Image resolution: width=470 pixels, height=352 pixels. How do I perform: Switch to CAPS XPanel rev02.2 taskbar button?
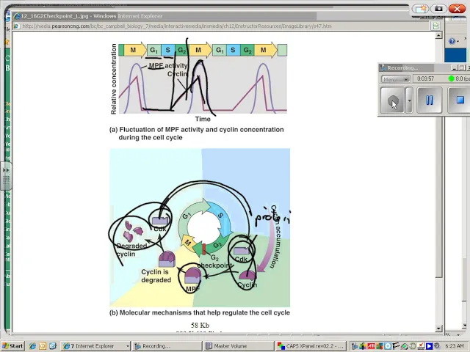pyautogui.click(x=310, y=346)
